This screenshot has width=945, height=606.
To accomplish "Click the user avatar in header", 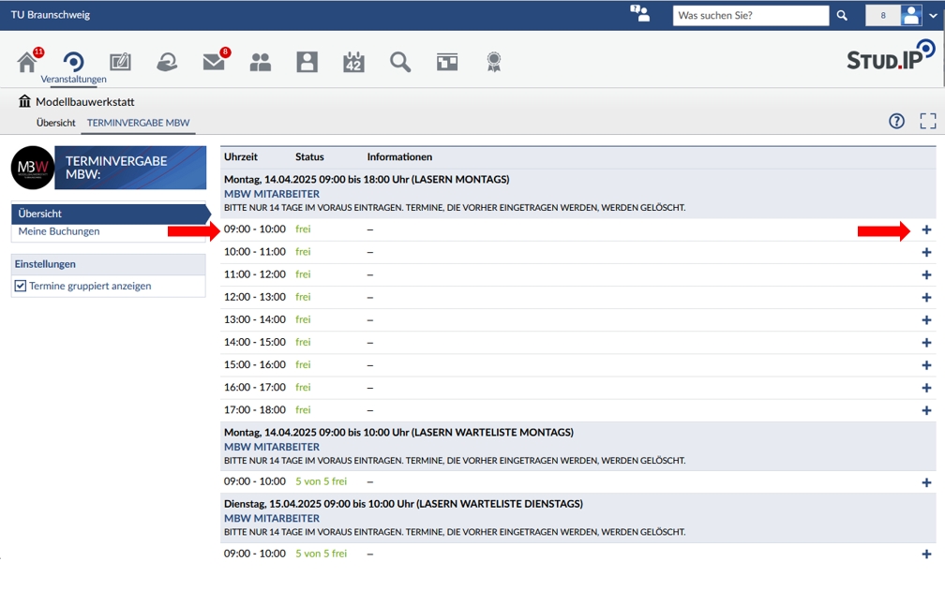I will 911,15.
